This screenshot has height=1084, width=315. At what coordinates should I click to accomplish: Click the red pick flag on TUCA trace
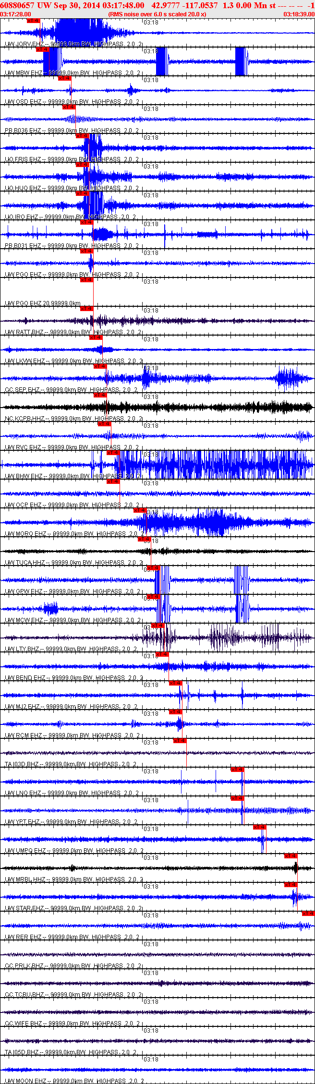click(x=145, y=539)
